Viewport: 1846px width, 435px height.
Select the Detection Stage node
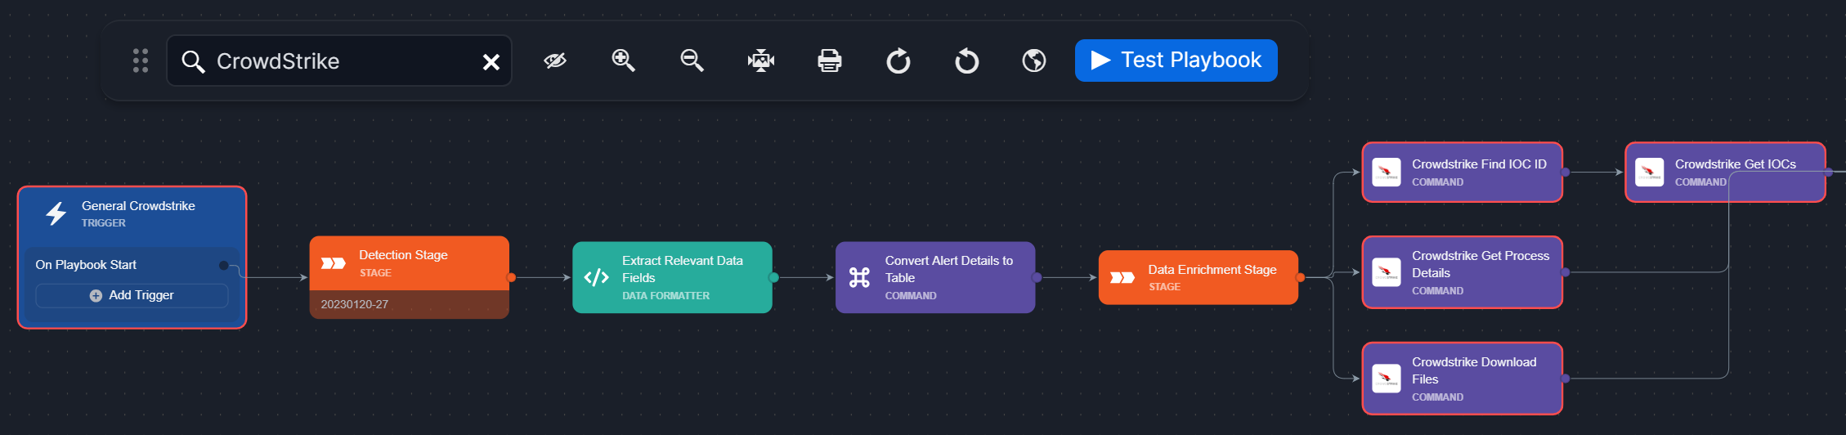tap(410, 277)
